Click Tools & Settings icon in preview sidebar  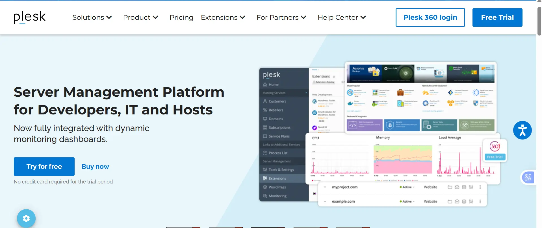pyautogui.click(x=265, y=170)
